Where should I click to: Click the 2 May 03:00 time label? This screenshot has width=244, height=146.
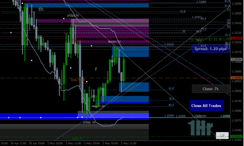110,143
